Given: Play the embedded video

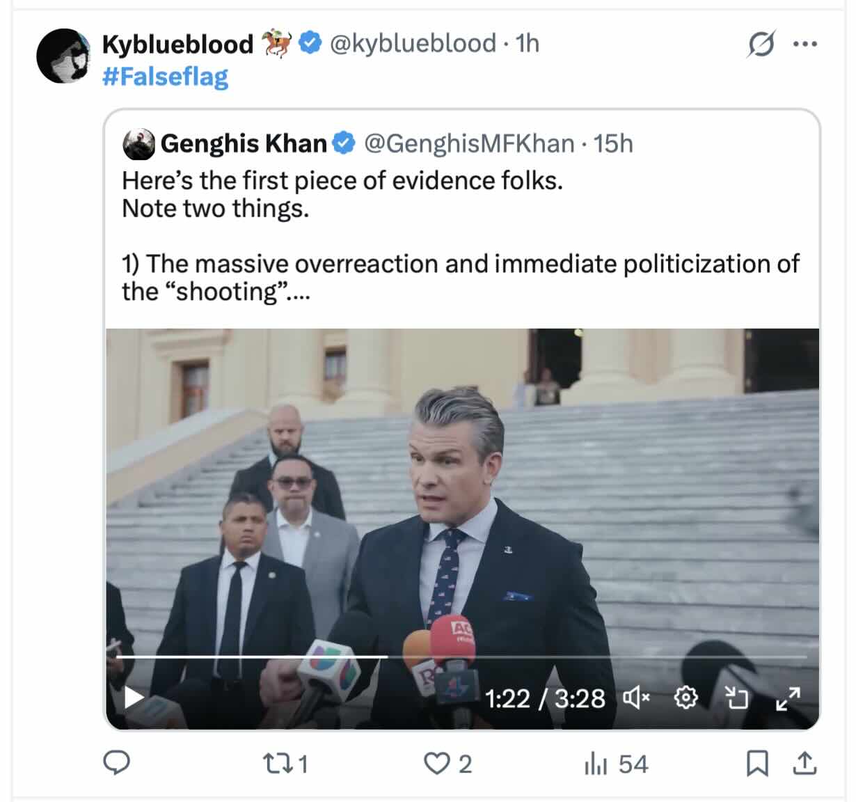Looking at the screenshot, I should pos(133,697).
